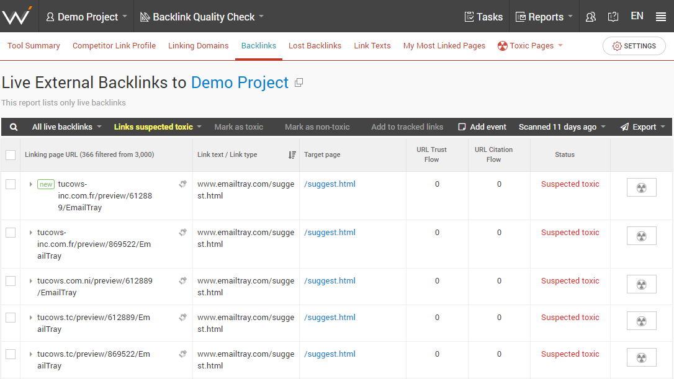The image size is (674, 379).
Task: Expand the tucows.tc/preview/612889 row
Action: [x=30, y=318]
